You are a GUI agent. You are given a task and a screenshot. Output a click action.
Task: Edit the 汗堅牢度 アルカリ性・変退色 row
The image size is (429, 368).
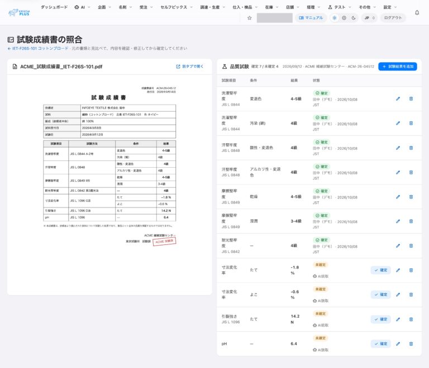[398, 172]
